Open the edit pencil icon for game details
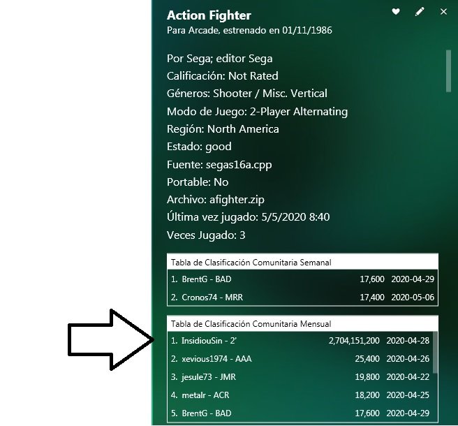 tap(420, 12)
